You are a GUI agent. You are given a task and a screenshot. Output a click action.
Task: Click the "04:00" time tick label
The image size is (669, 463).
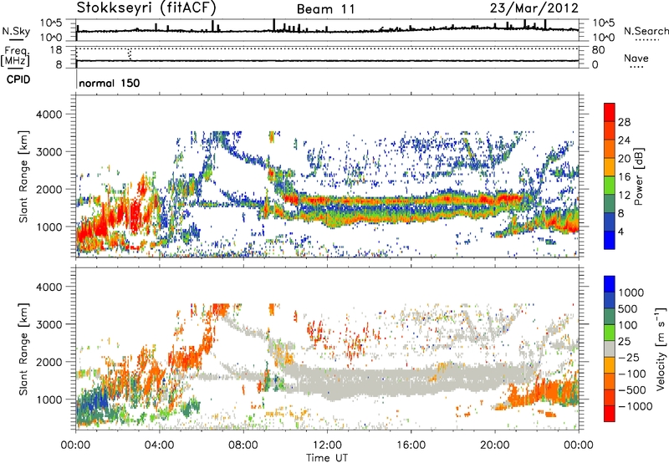point(159,445)
